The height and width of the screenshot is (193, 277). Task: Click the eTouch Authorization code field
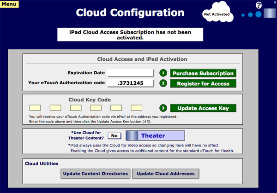point(131,83)
